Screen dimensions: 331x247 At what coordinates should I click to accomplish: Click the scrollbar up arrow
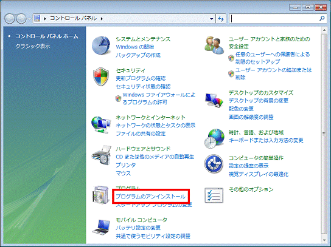324,30
